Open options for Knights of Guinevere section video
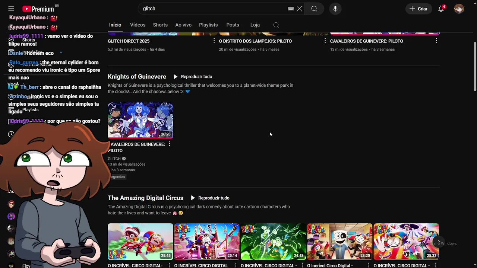This screenshot has height=268, width=477. point(169,144)
